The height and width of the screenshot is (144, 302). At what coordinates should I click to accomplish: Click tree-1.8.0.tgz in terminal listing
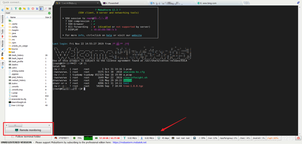pos(134,86)
